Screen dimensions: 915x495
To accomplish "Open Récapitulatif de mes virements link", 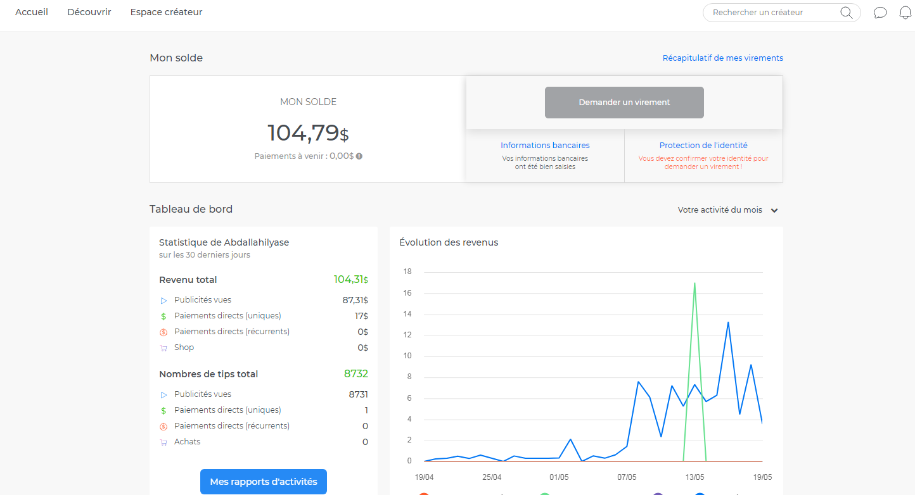I will [x=723, y=58].
